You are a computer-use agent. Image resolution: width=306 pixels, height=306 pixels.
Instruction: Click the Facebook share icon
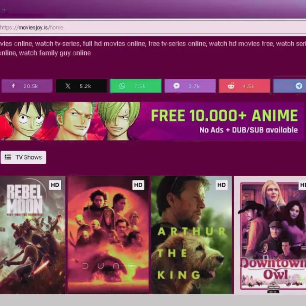point(13,86)
